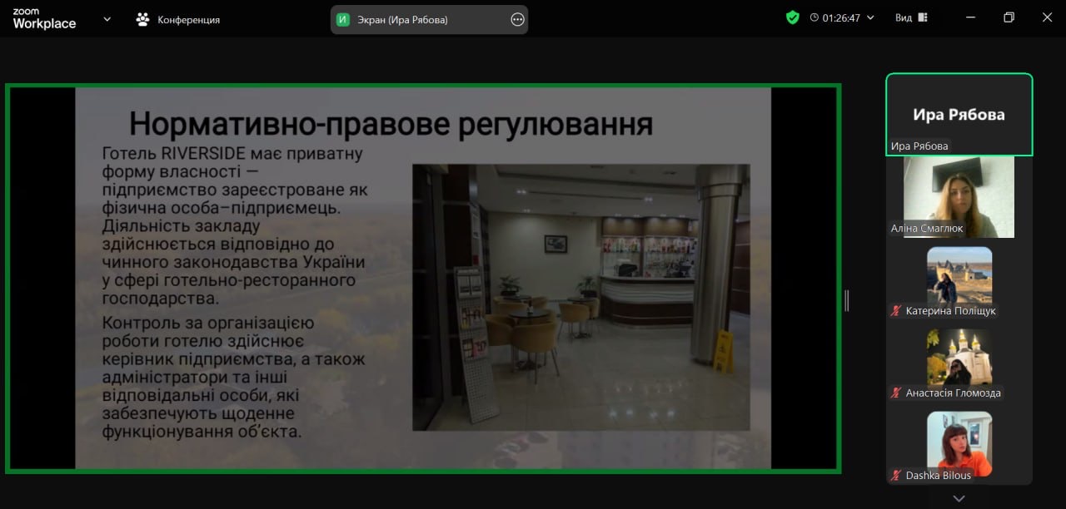Image resolution: width=1066 pixels, height=509 pixels.
Task: Close the Zoom meeting window
Action: pos(1047,17)
